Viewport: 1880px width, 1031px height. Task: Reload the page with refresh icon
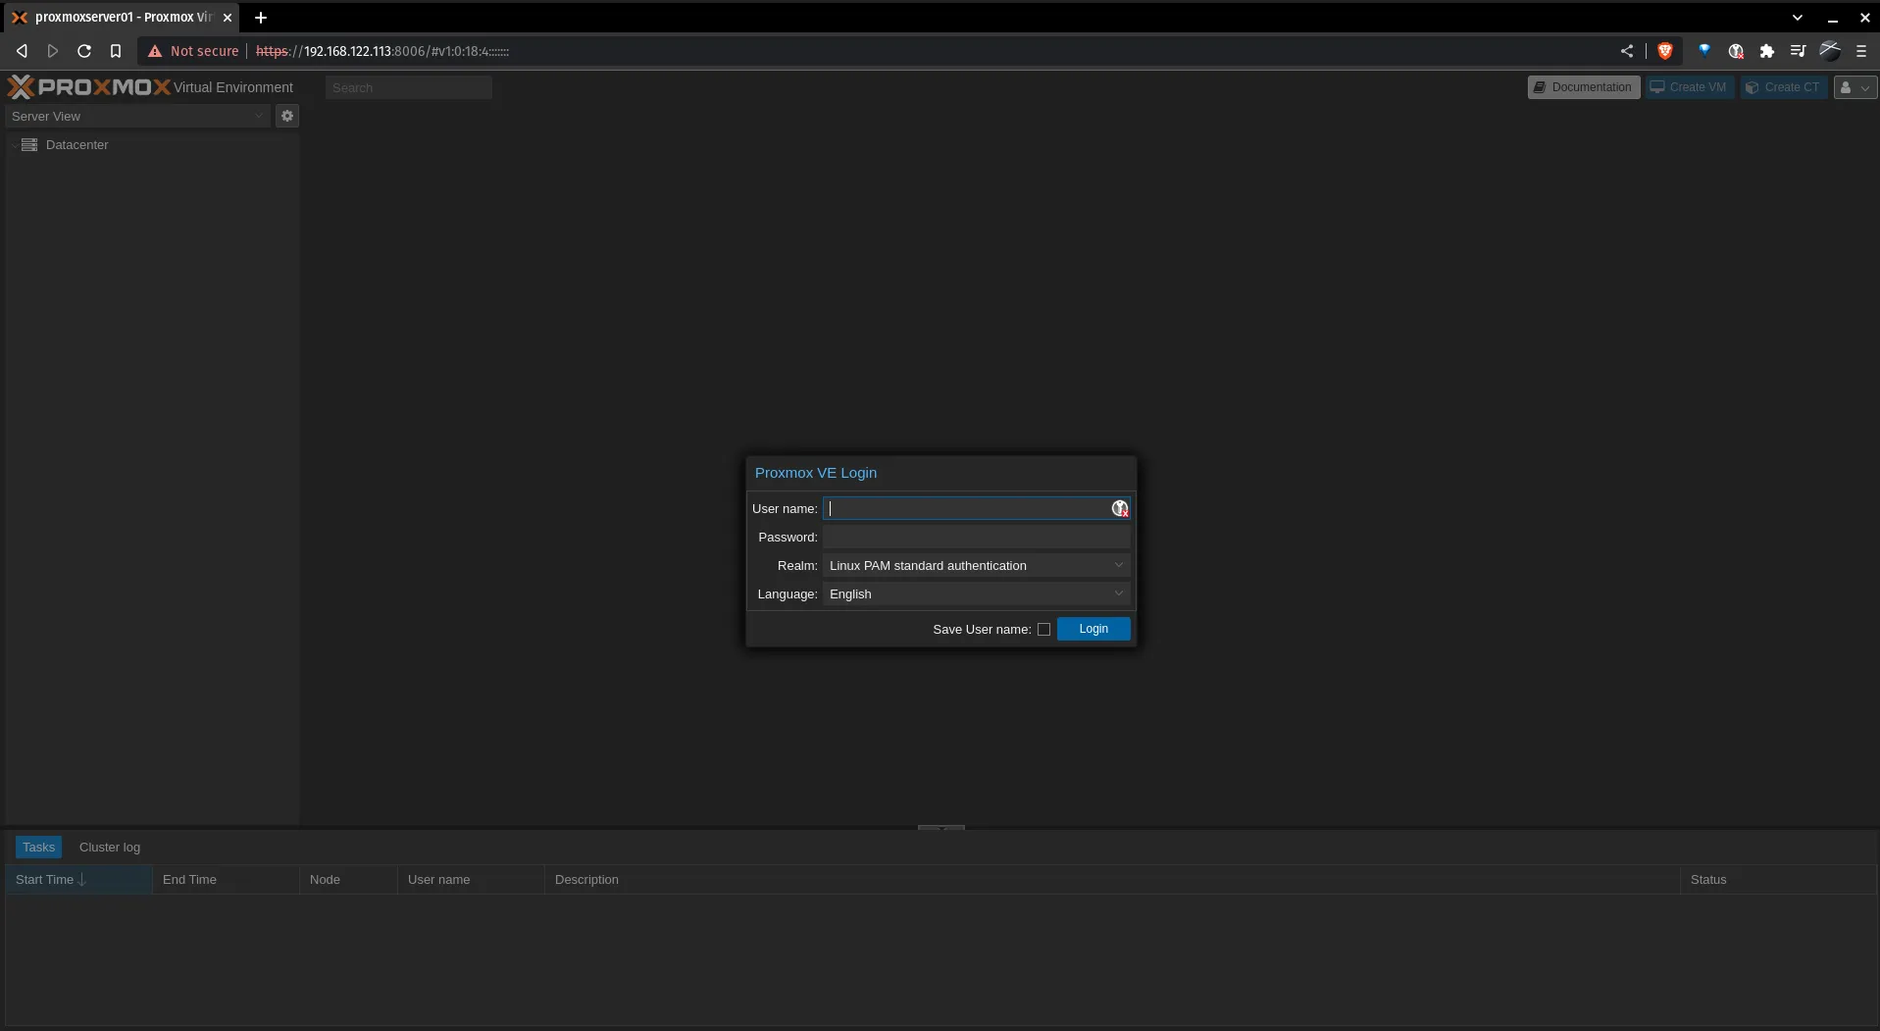coord(84,51)
